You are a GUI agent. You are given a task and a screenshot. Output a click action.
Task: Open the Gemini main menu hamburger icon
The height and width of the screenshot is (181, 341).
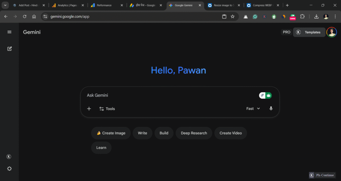pos(9,32)
